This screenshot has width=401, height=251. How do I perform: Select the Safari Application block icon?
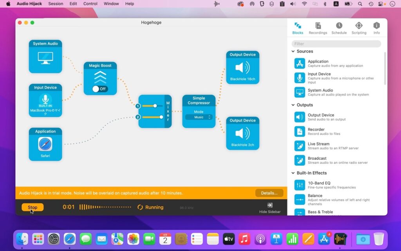(x=45, y=144)
